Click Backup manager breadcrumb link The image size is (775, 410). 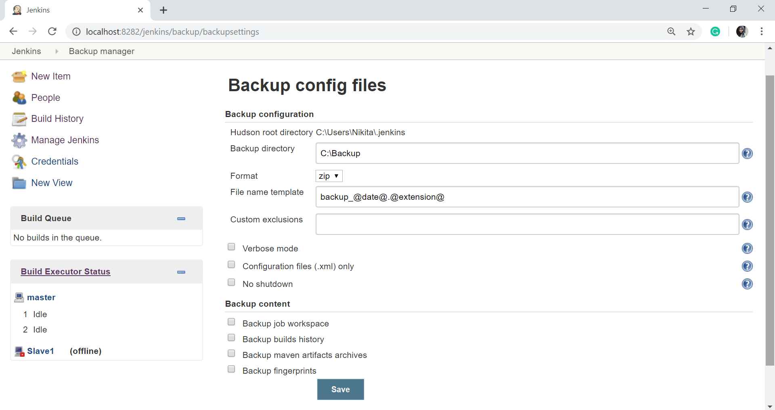(102, 51)
